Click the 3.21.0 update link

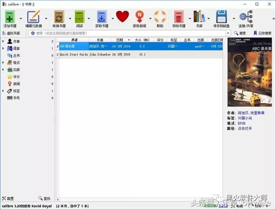click(x=223, y=206)
